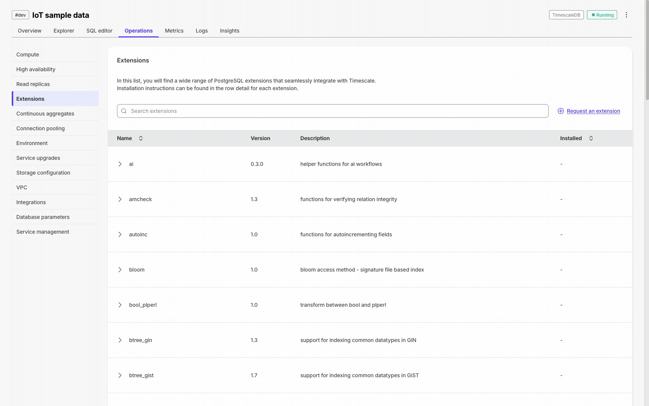This screenshot has width=649, height=406.
Task: Go to Environment section
Action: pos(55,143)
